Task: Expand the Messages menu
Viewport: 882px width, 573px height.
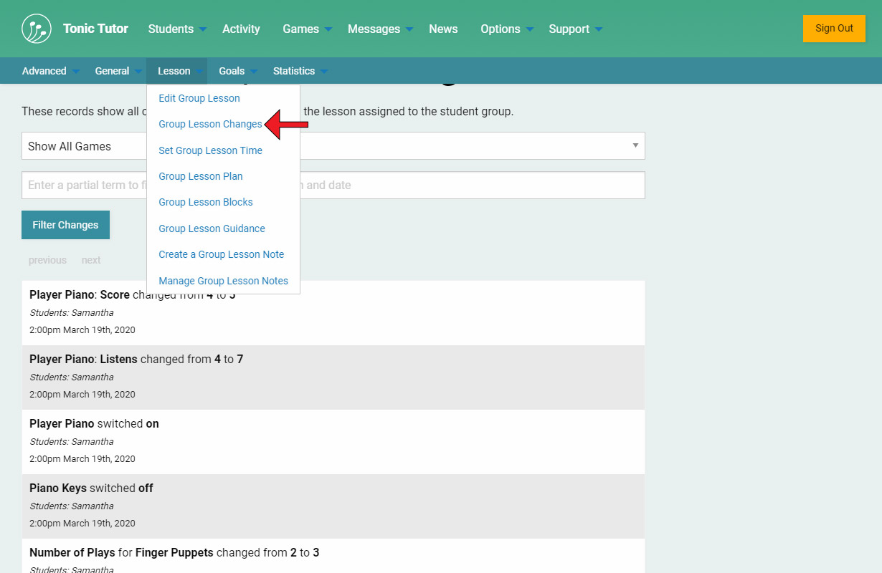Action: [x=380, y=29]
